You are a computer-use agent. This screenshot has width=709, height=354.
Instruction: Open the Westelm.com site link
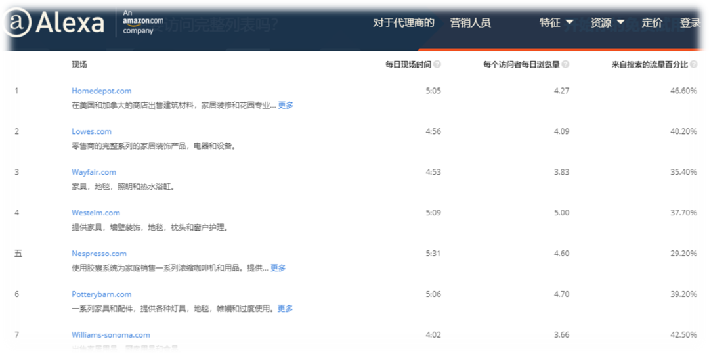tap(96, 213)
